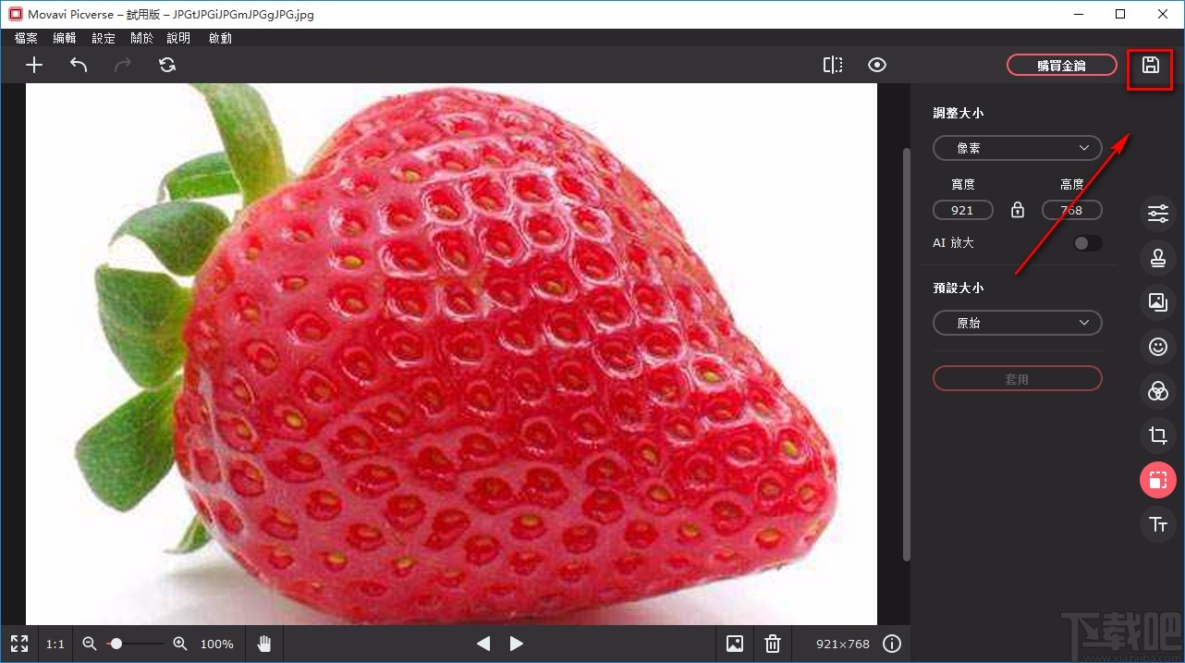Screen dimensions: 1185x663
Task: Select the highlighted resize tool
Action: tap(1158, 480)
